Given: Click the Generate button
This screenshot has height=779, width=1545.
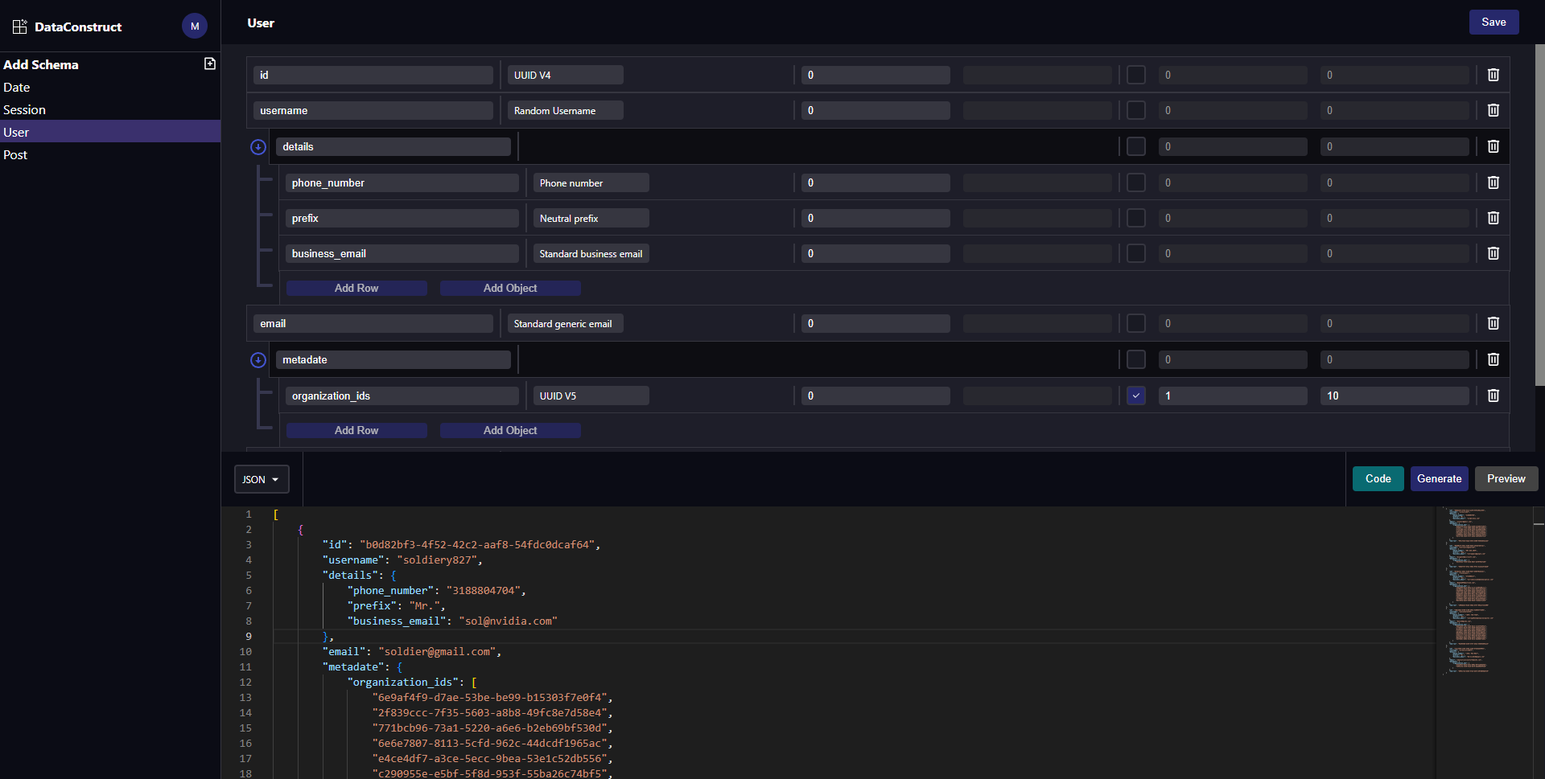Looking at the screenshot, I should (x=1439, y=478).
